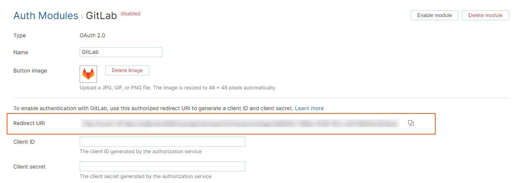Click the OAuth 2.0 type value
The height and width of the screenshot is (183, 522).
point(92,36)
